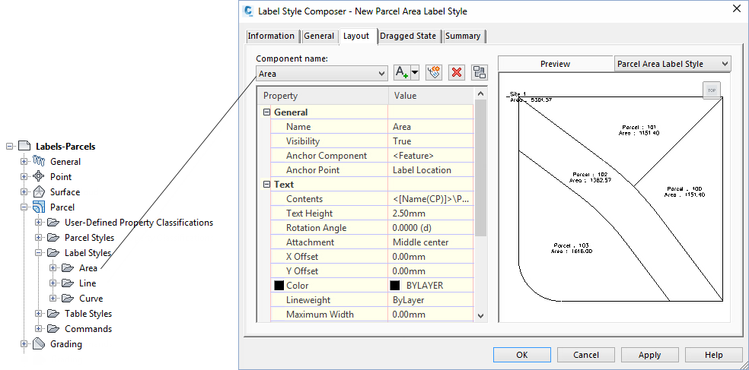Click the Color property black swatch
This screenshot has width=749, height=370.
279,286
